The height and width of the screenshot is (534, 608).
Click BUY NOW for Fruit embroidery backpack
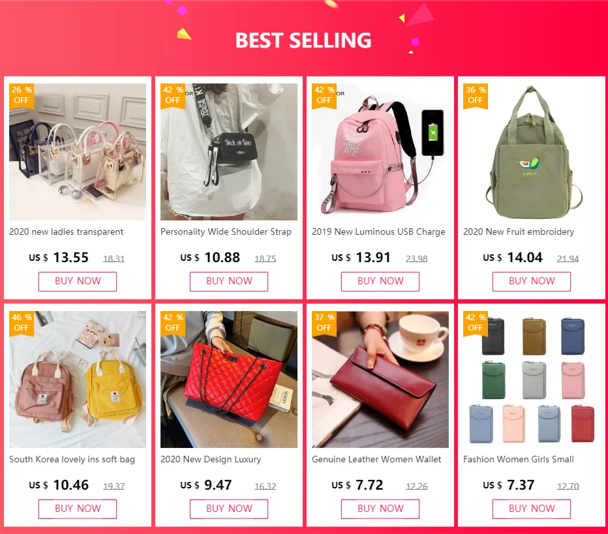tap(532, 281)
